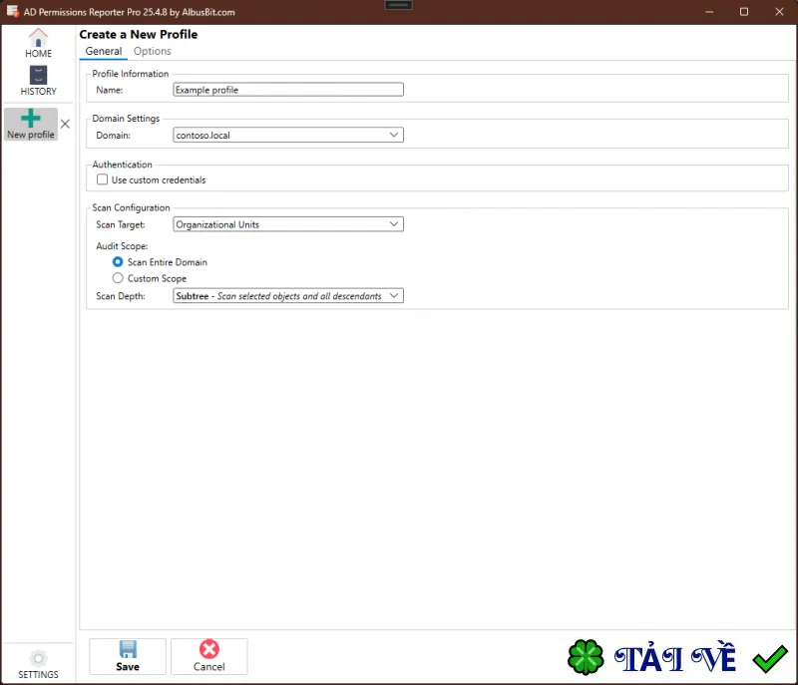Click into the profile Name field
The image size is (798, 685).
coord(288,90)
